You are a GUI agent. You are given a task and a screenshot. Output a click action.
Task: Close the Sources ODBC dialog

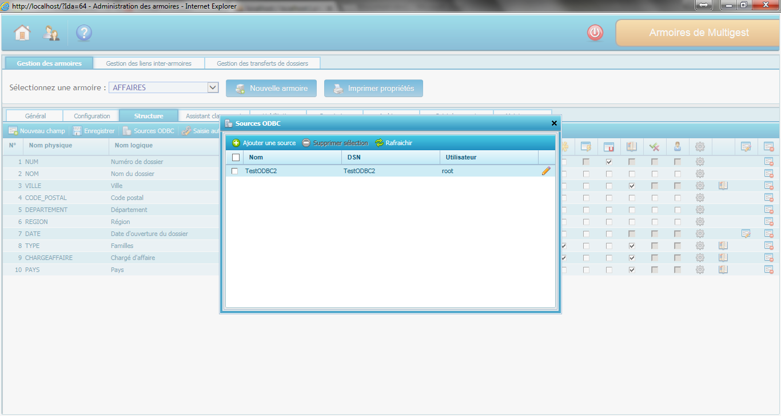tap(553, 123)
